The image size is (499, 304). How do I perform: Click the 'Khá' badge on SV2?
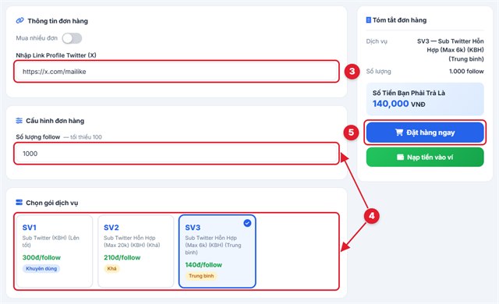point(111,269)
